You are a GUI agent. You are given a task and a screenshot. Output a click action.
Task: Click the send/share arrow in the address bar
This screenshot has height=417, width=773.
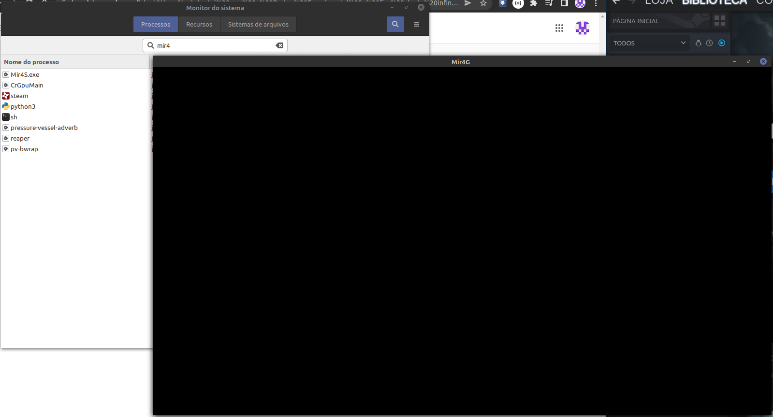coord(467,3)
